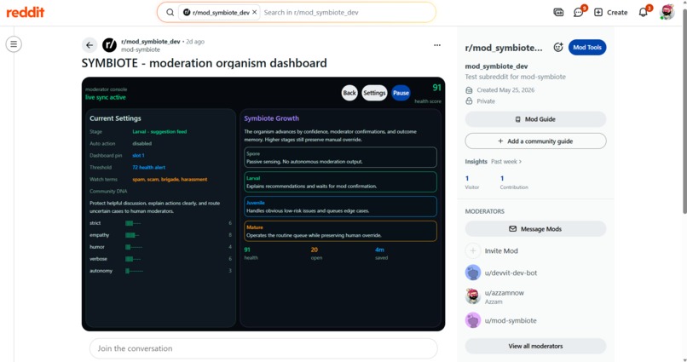Click the Contribution count insight
The height and width of the screenshot is (362, 687).
tap(514, 182)
